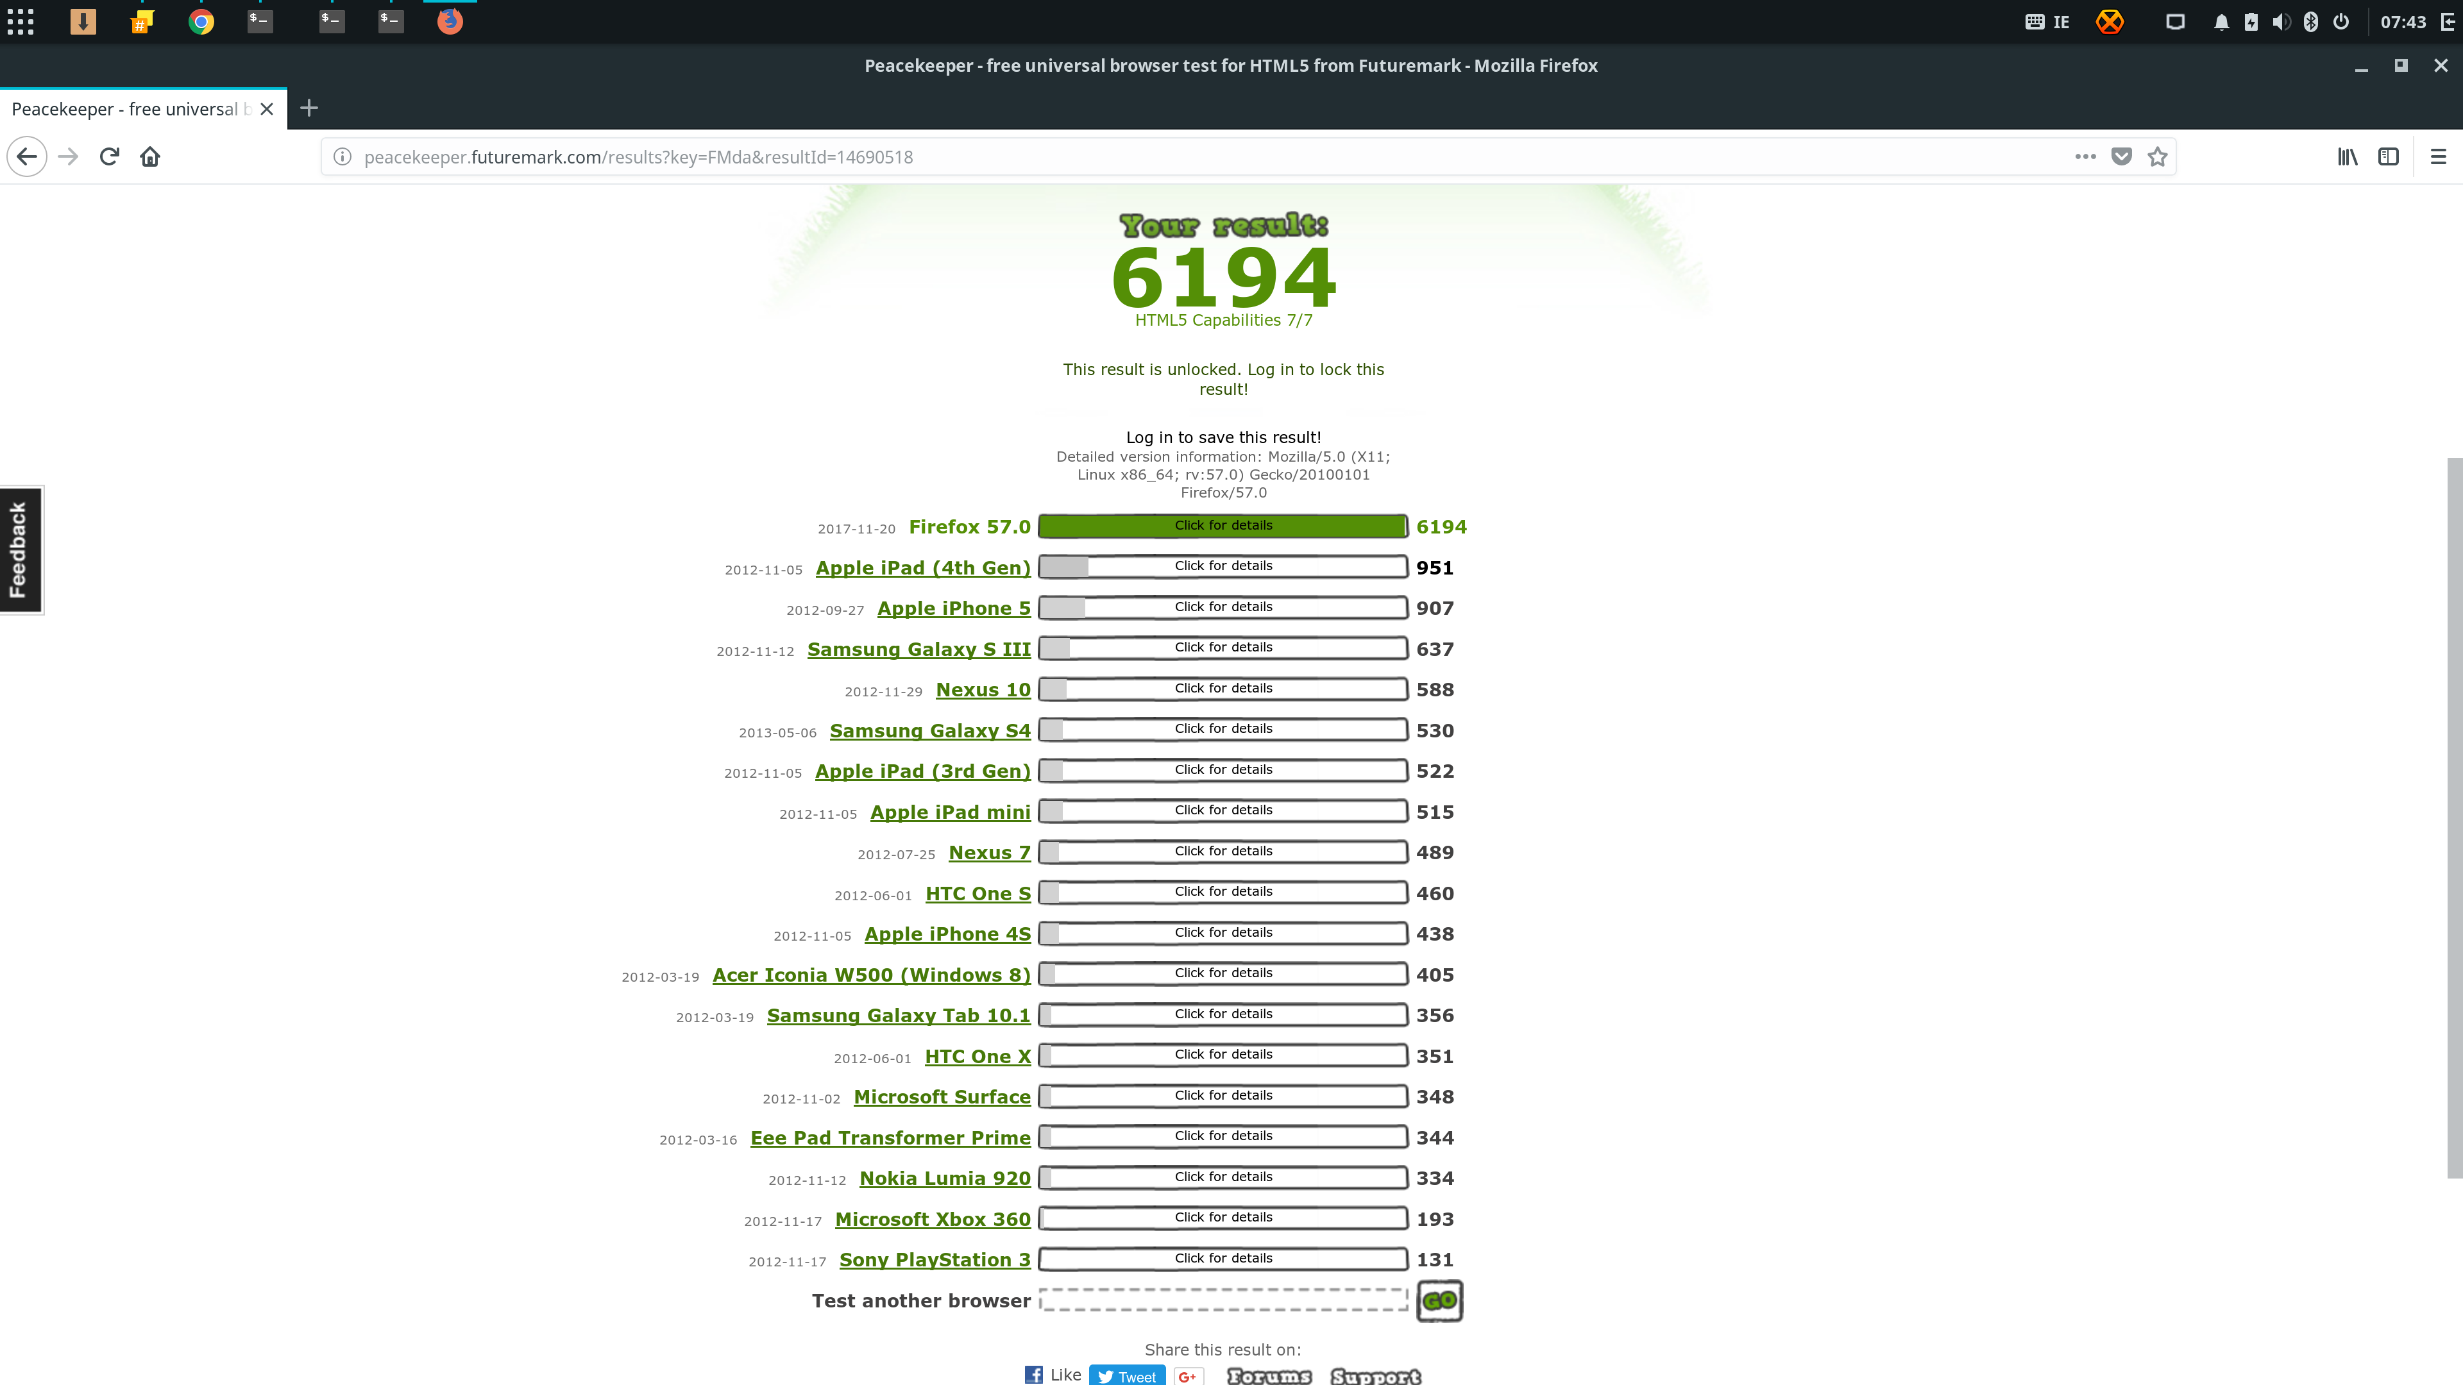
Task: Go back using the browser Back arrow
Action: coord(27,156)
